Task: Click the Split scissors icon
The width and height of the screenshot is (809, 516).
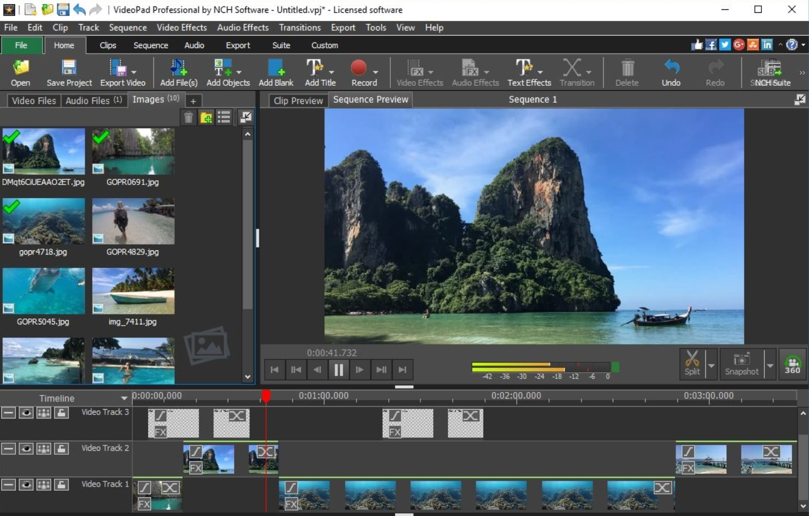Action: point(692,358)
